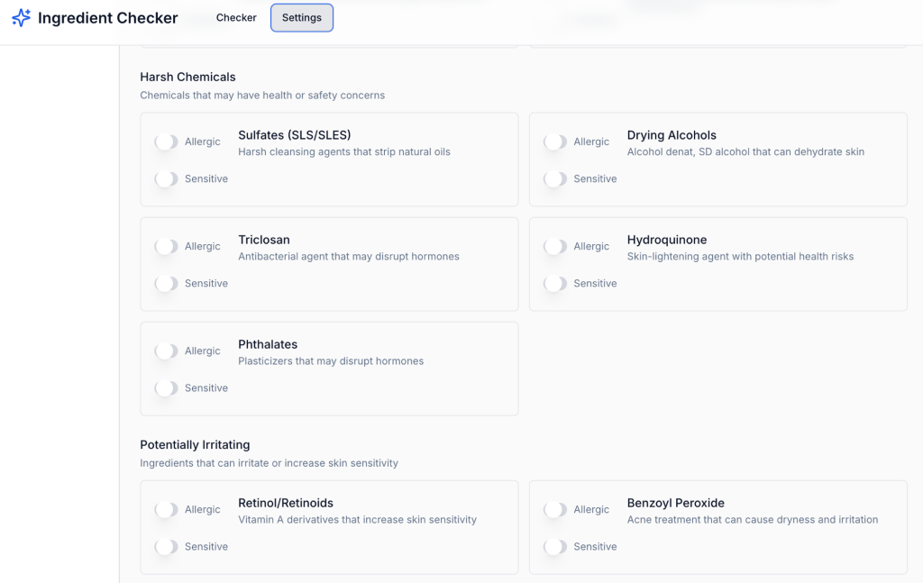Enable Allergic for Retinol/Retinoids
Viewport: 923px width, 583px height.
167,509
